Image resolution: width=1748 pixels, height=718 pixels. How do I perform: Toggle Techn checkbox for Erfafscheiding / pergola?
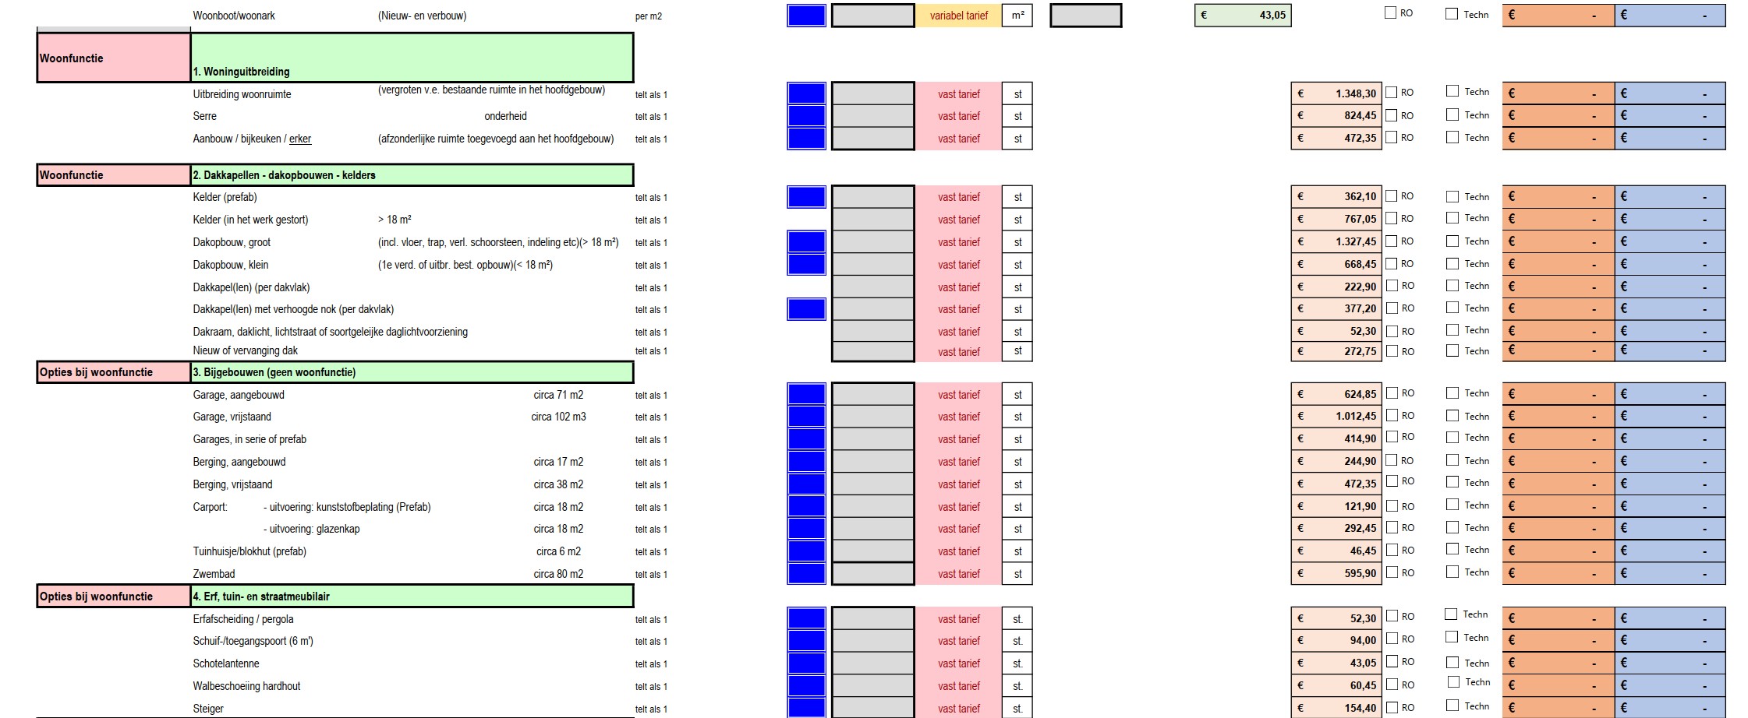[x=1451, y=614]
